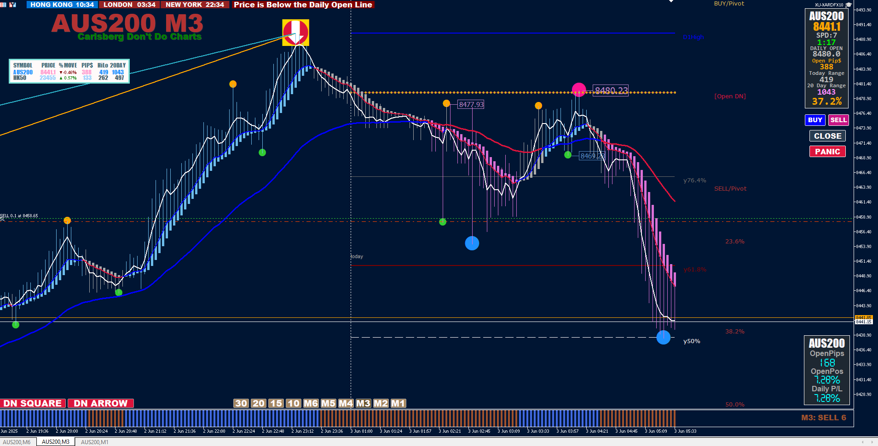This screenshot has height=446, width=878.
Task: Click the SELL button
Action: 838,120
